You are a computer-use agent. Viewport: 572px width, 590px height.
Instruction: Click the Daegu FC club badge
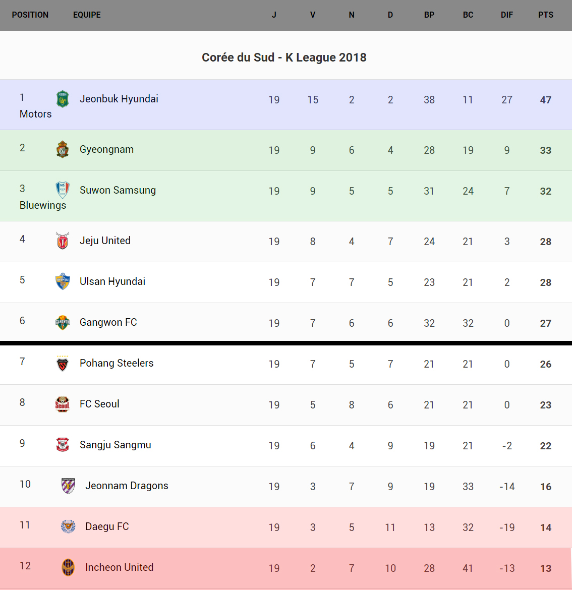(68, 526)
